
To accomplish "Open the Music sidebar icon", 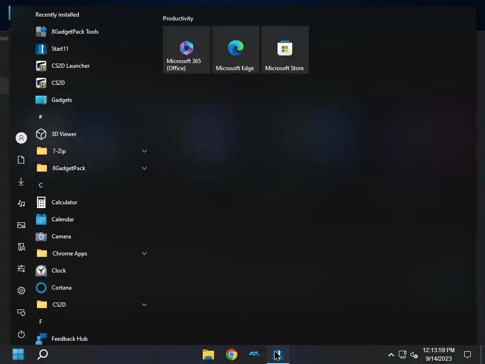I will [x=21, y=203].
